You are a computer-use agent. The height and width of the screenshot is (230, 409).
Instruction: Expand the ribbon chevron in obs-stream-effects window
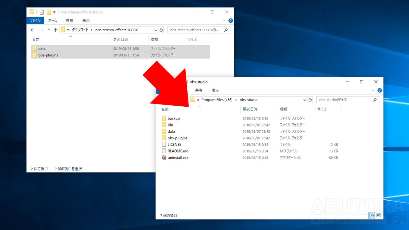click(224, 20)
